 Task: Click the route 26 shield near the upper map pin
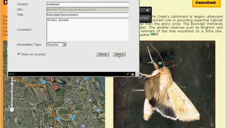tap(43, 82)
